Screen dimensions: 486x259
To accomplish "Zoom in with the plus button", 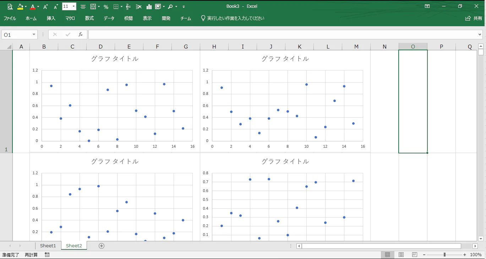I will [x=465, y=255].
